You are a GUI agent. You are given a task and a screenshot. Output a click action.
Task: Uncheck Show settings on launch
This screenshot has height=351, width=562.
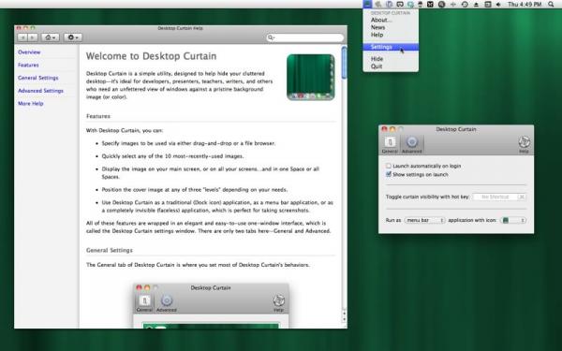[389, 174]
